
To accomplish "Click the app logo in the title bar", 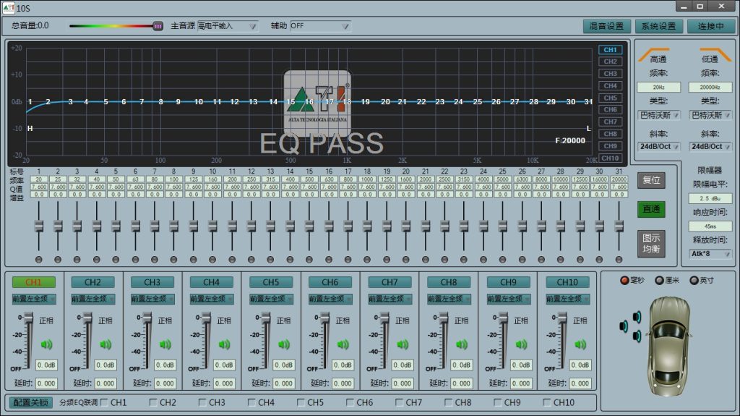I will tap(8, 7).
